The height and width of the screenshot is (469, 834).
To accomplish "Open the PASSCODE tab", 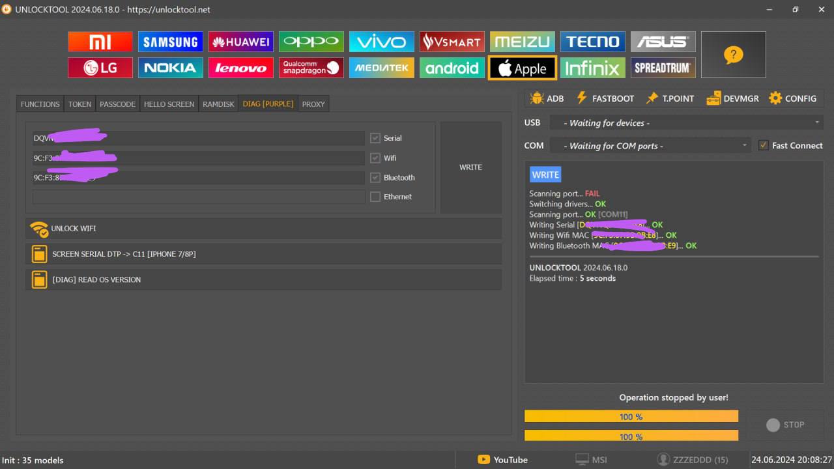I will [117, 104].
